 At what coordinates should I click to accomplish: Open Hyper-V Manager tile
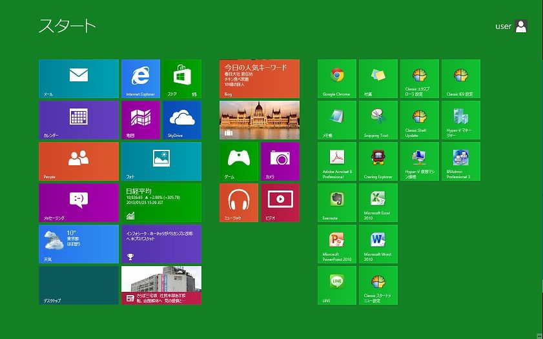(x=461, y=120)
